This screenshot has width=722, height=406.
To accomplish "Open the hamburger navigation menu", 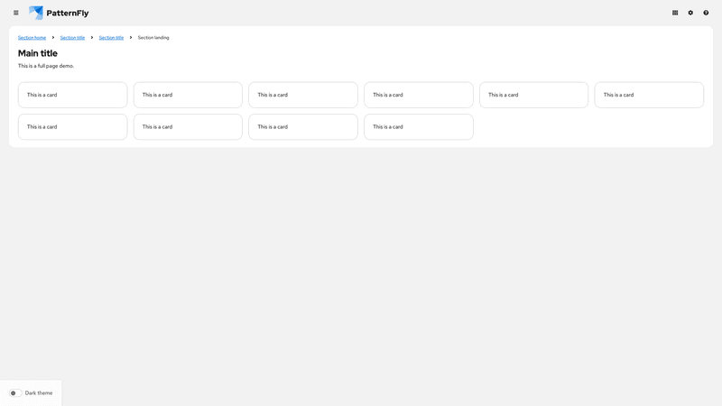I will click(x=15, y=13).
